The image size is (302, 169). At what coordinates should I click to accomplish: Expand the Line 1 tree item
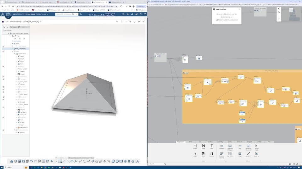click(16, 56)
